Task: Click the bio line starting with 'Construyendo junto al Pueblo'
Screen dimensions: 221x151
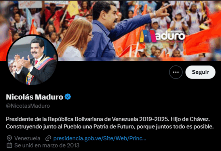Action: pyautogui.click(x=110, y=127)
